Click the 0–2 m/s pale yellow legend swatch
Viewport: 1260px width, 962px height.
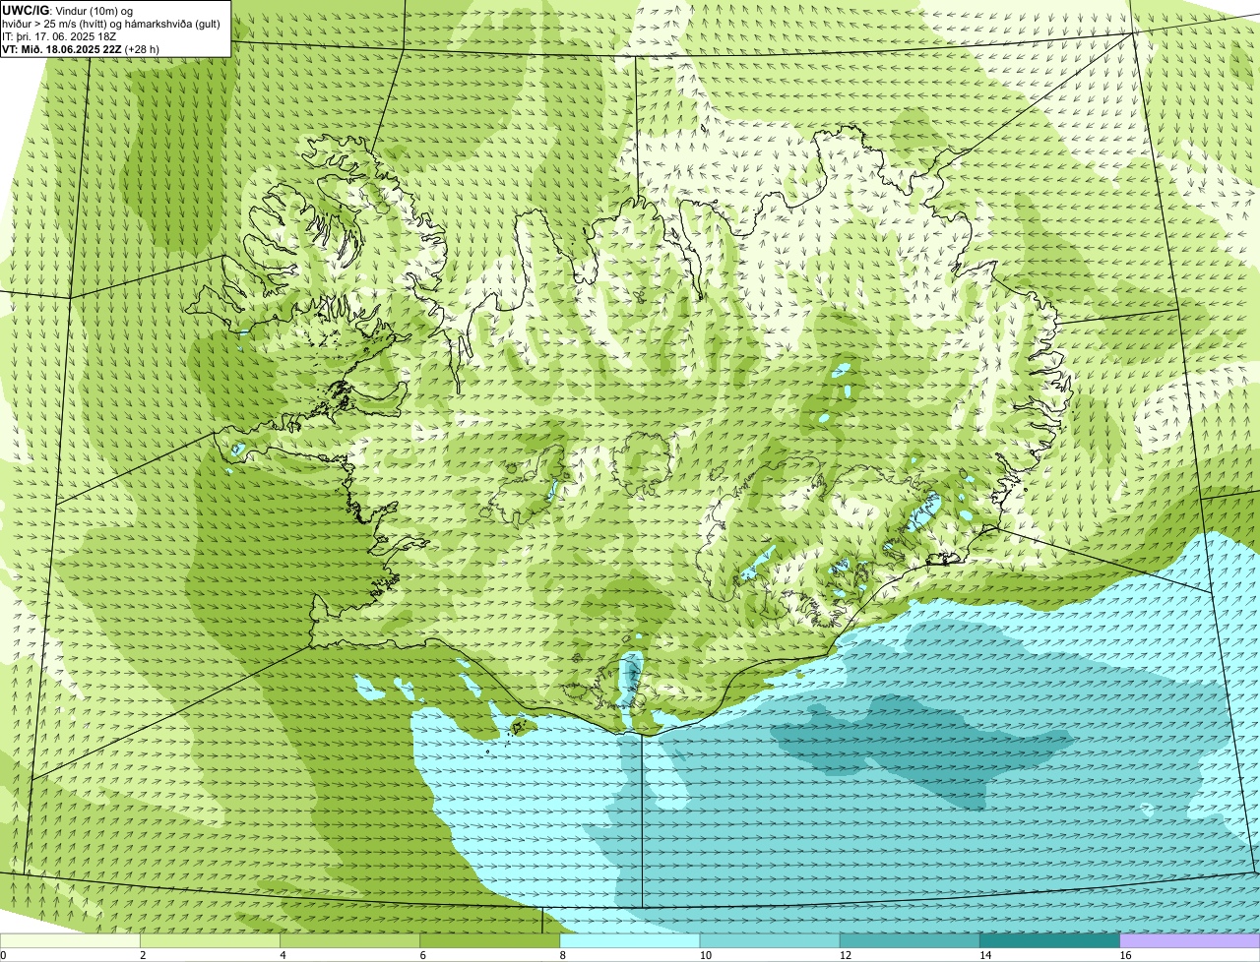click(x=70, y=940)
